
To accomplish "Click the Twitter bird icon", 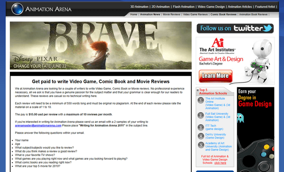I will coord(267,28).
